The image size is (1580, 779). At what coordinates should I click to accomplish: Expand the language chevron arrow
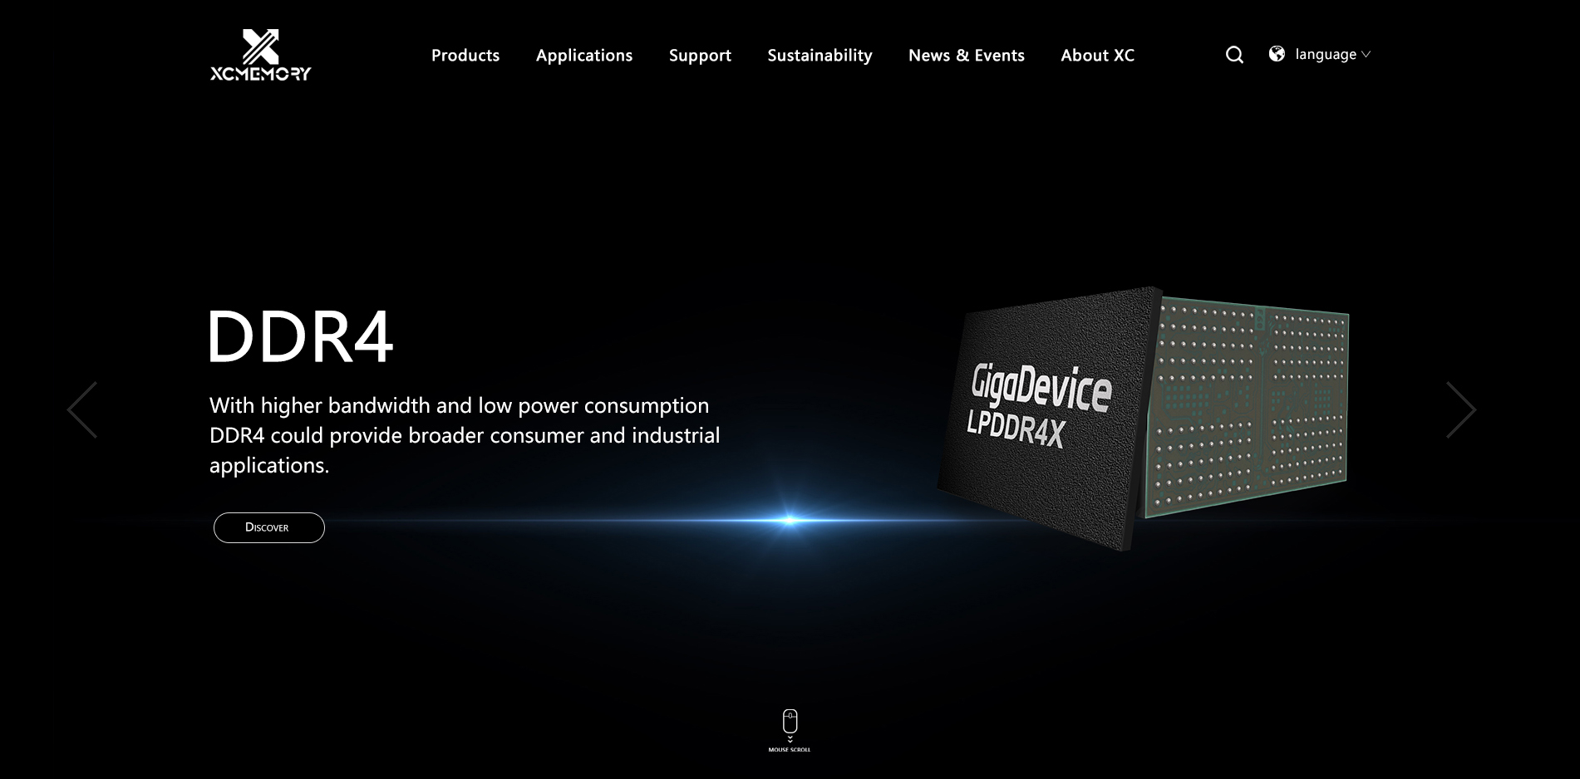click(1366, 55)
